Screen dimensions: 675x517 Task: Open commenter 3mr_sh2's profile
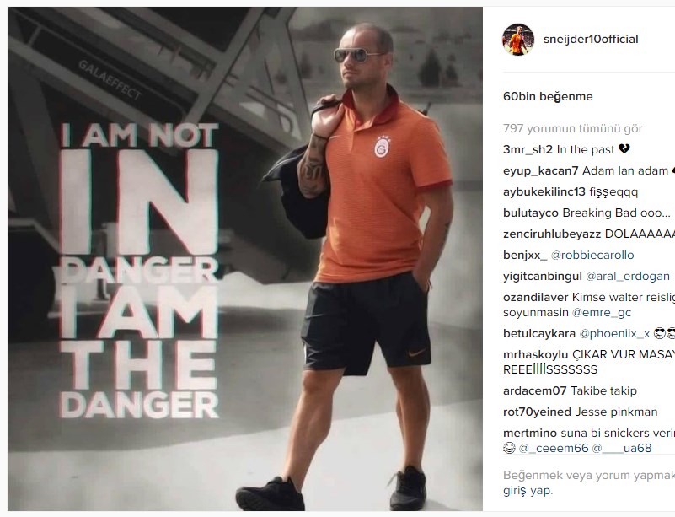528,149
